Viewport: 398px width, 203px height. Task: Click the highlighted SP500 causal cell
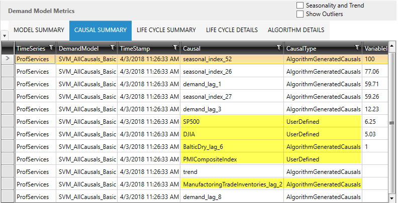coord(232,122)
